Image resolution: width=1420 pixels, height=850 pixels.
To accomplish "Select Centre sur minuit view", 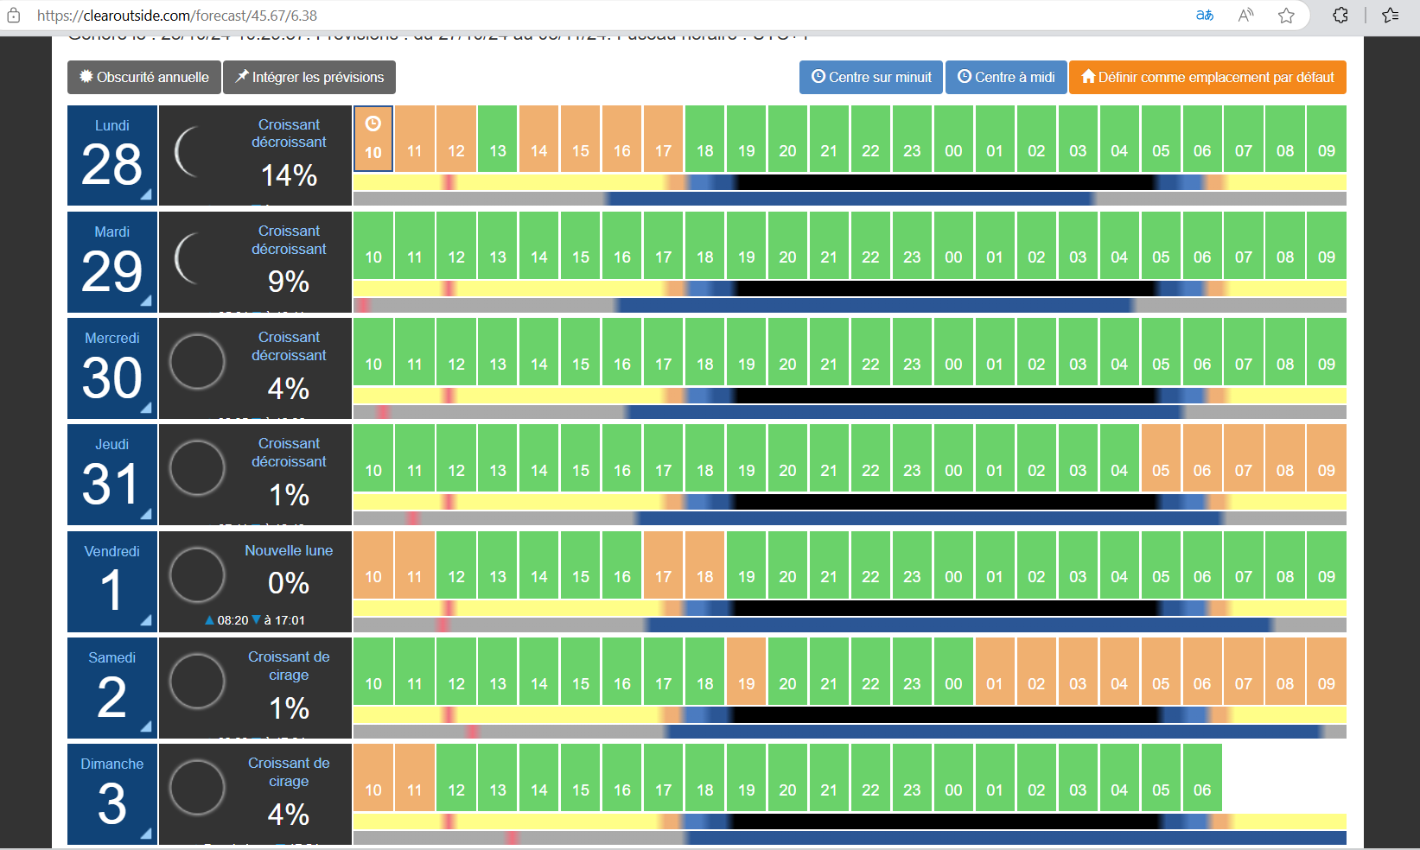I will (871, 77).
